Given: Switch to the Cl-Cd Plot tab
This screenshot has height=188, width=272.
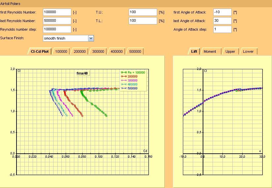Looking at the screenshot, I should 40,51.
